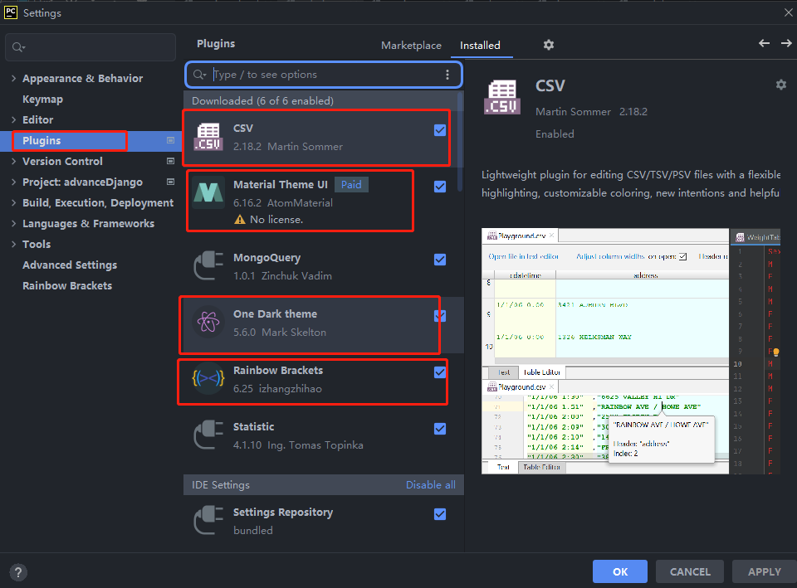Click the Statistic plugin plug icon
Screen dimensions: 797x588
click(x=208, y=435)
